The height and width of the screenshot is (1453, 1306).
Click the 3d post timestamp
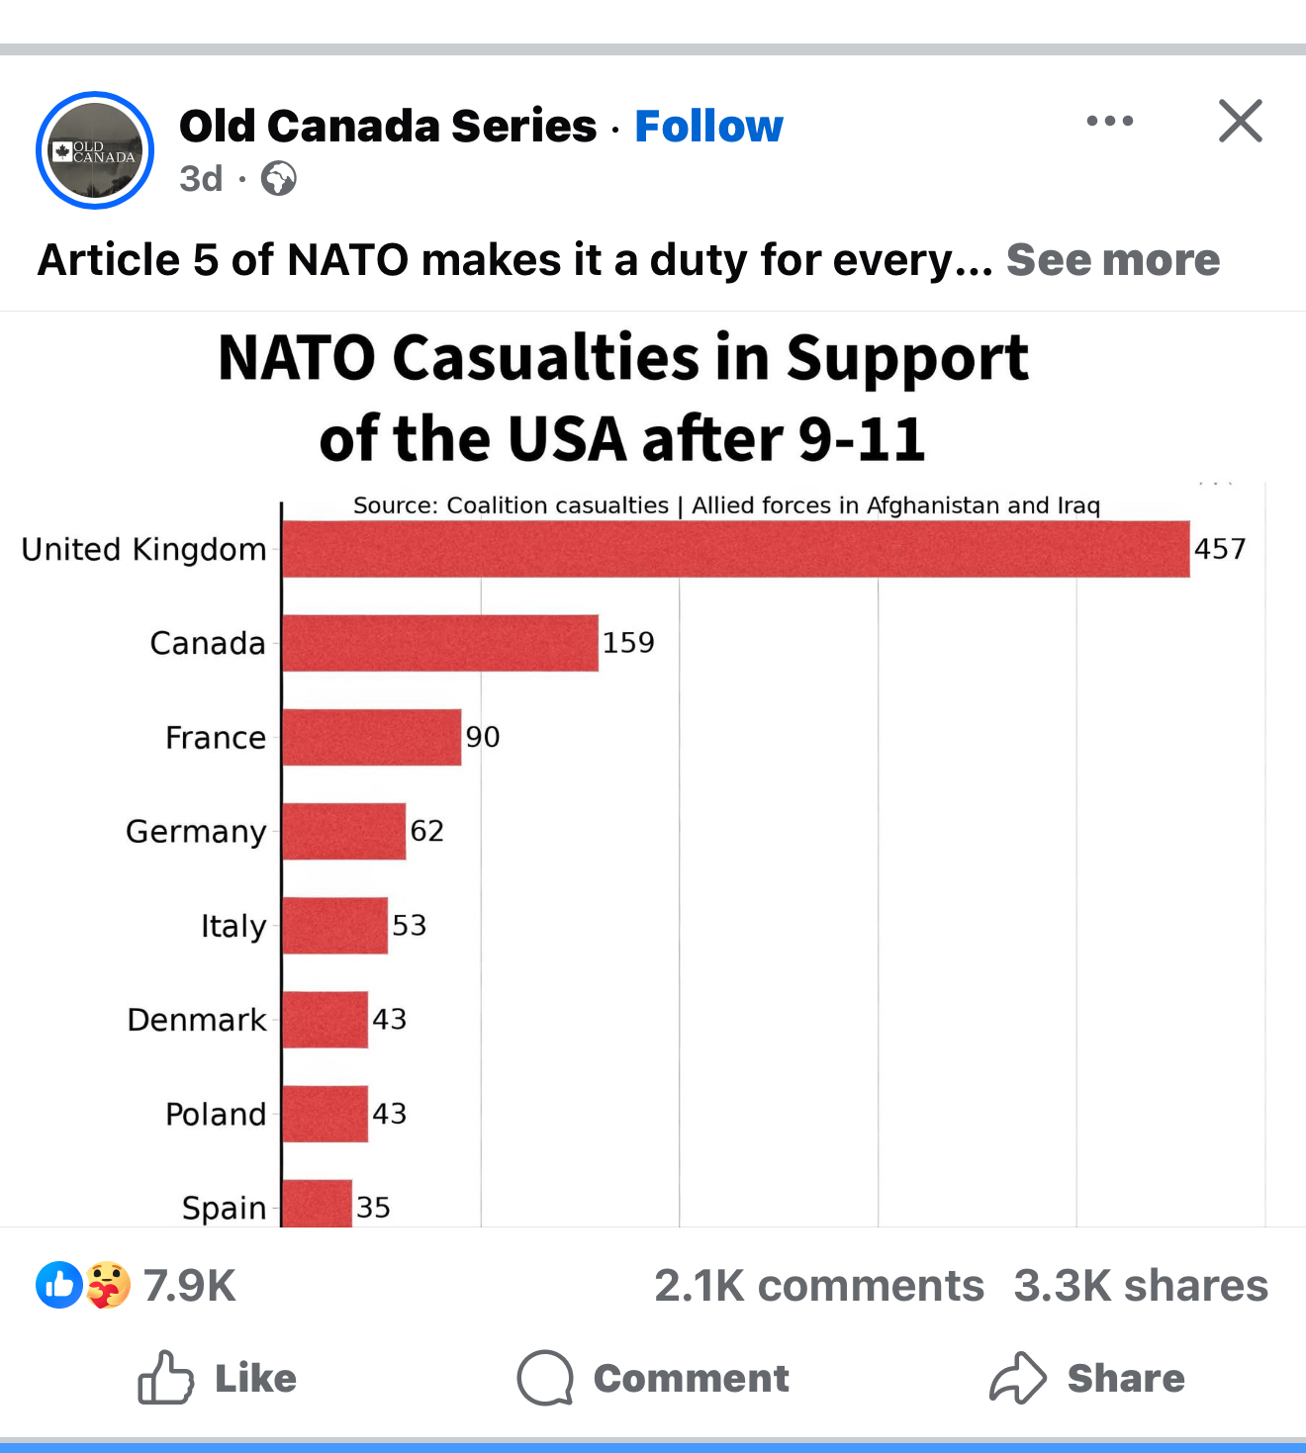[201, 179]
